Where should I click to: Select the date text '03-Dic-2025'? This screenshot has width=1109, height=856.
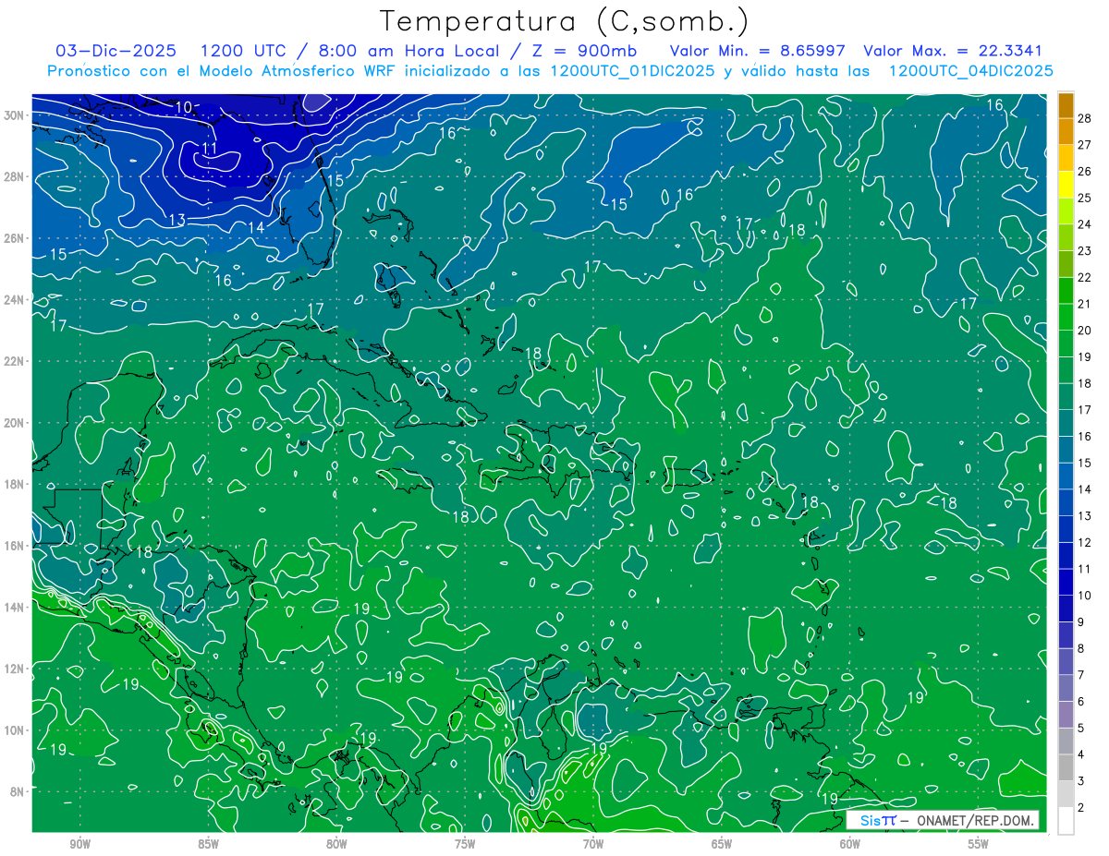(x=116, y=51)
